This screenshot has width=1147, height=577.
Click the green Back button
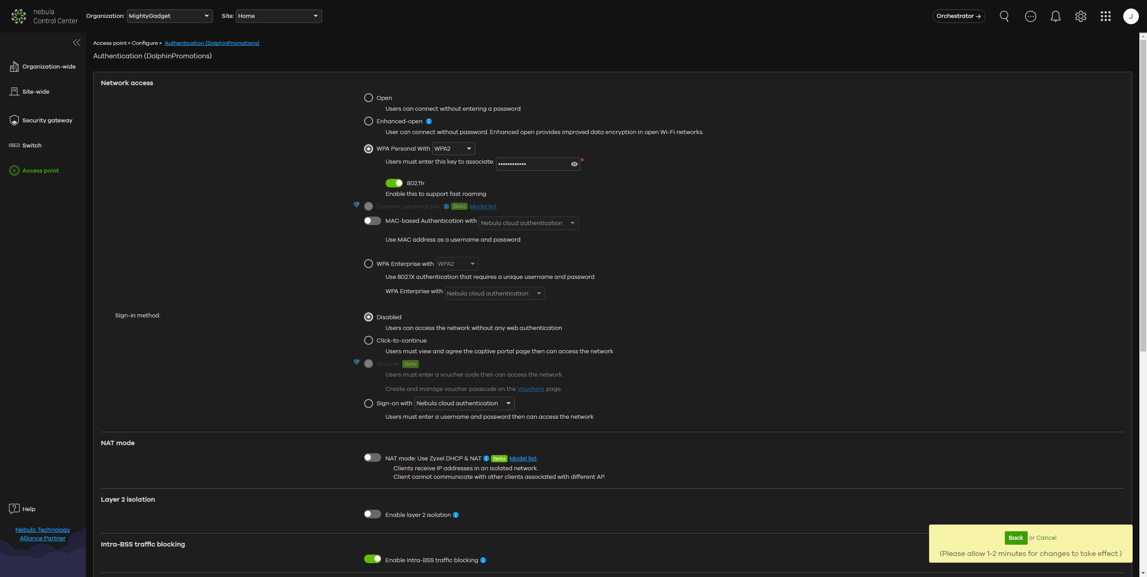coord(1015,538)
